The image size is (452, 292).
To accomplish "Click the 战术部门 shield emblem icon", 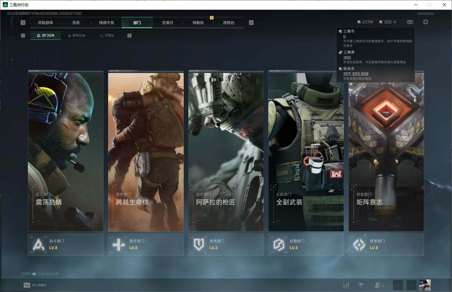I will tap(199, 244).
